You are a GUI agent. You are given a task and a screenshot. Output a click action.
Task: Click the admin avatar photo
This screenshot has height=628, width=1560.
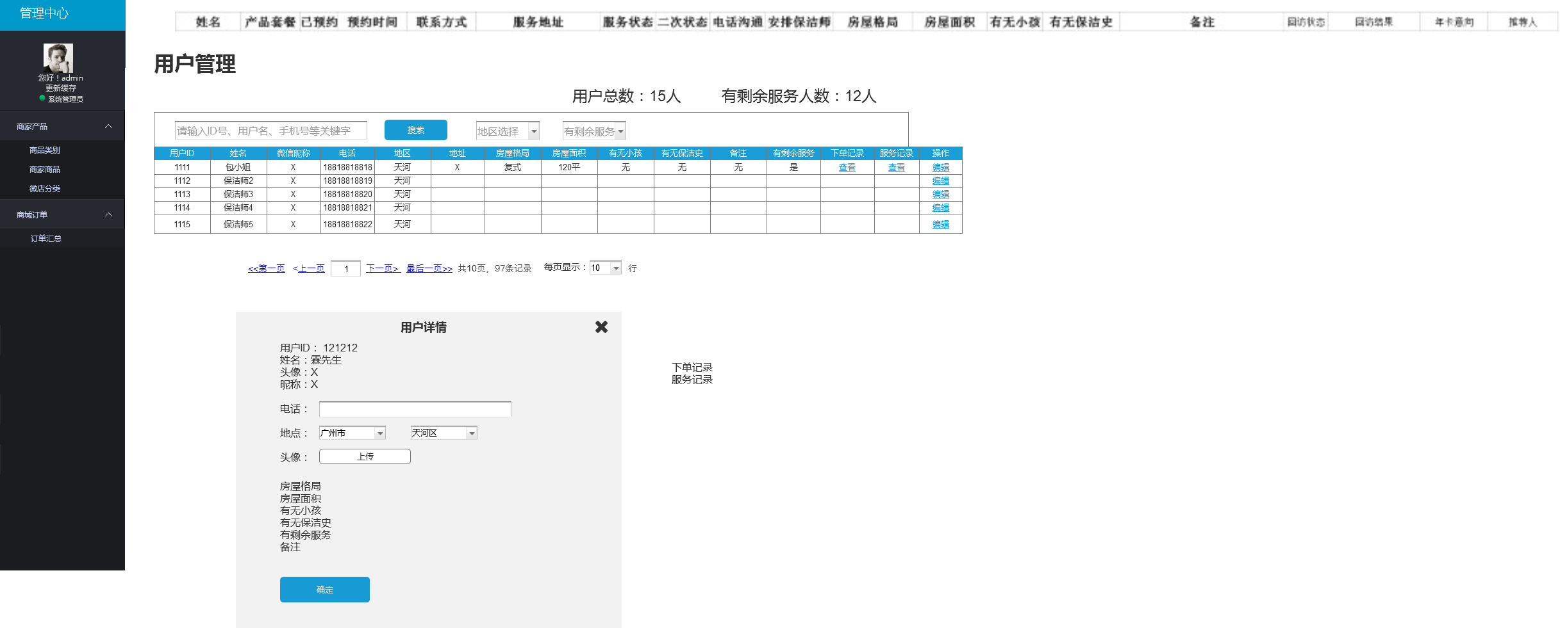(x=58, y=58)
